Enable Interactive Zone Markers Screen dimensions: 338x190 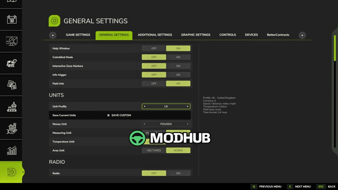(178, 66)
